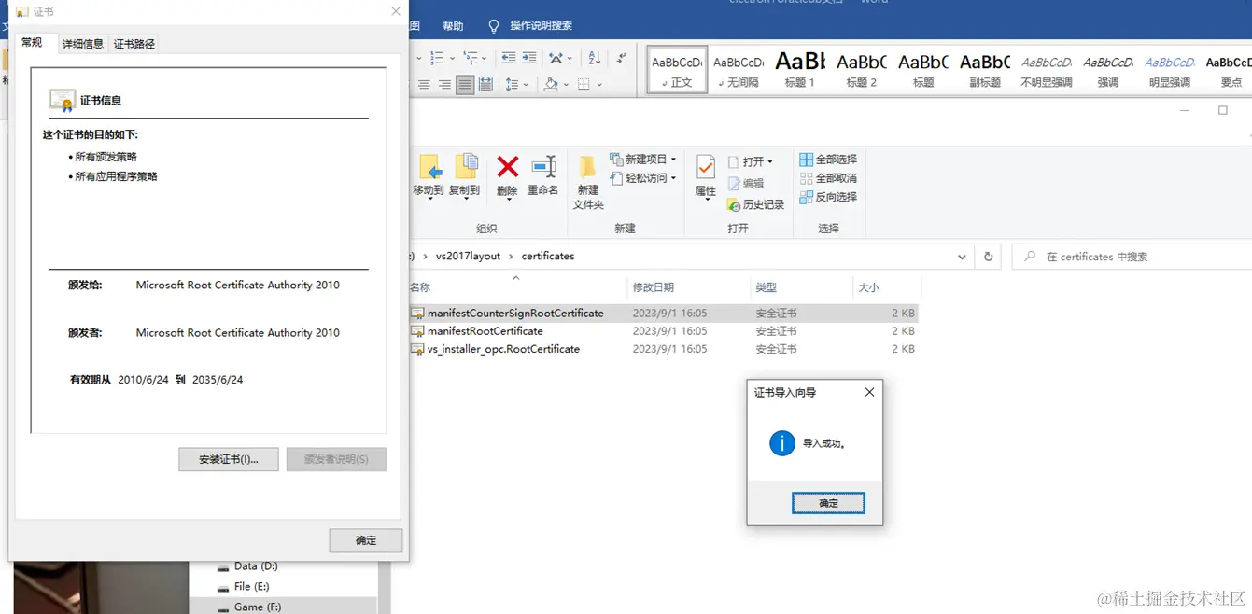This screenshot has height=614, width=1252.
Task: Click 确定 in the 证书导入向导 dialog
Action: (828, 503)
